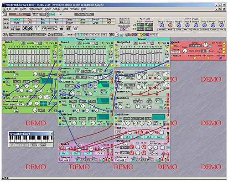The height and width of the screenshot is (182, 228).
Task: Click the Redo button
Action: coord(127,22)
